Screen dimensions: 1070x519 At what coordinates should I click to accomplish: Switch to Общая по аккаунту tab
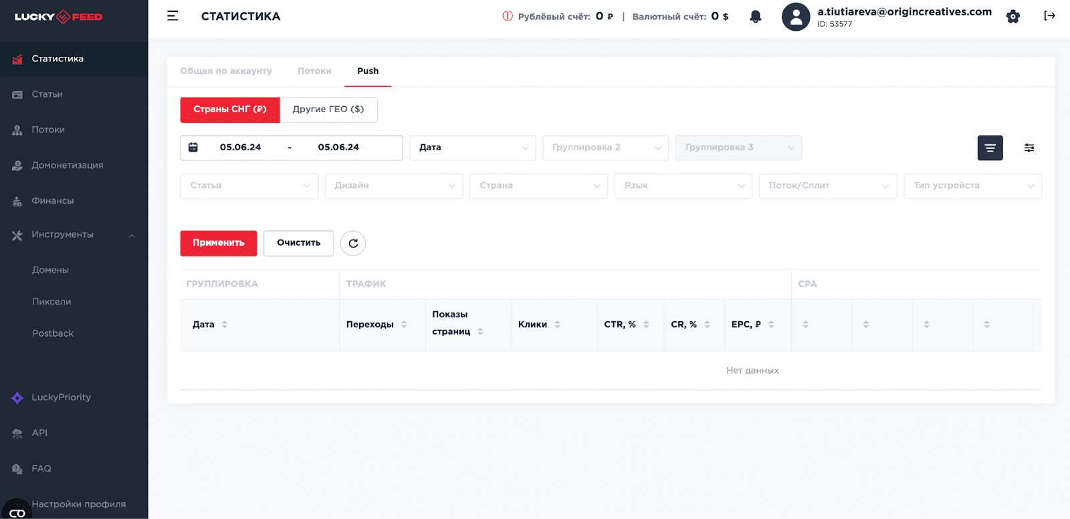[226, 71]
